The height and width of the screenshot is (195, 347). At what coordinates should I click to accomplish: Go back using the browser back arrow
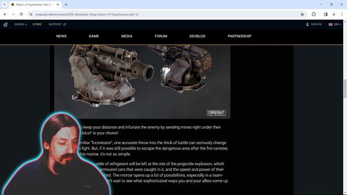pos(5,15)
